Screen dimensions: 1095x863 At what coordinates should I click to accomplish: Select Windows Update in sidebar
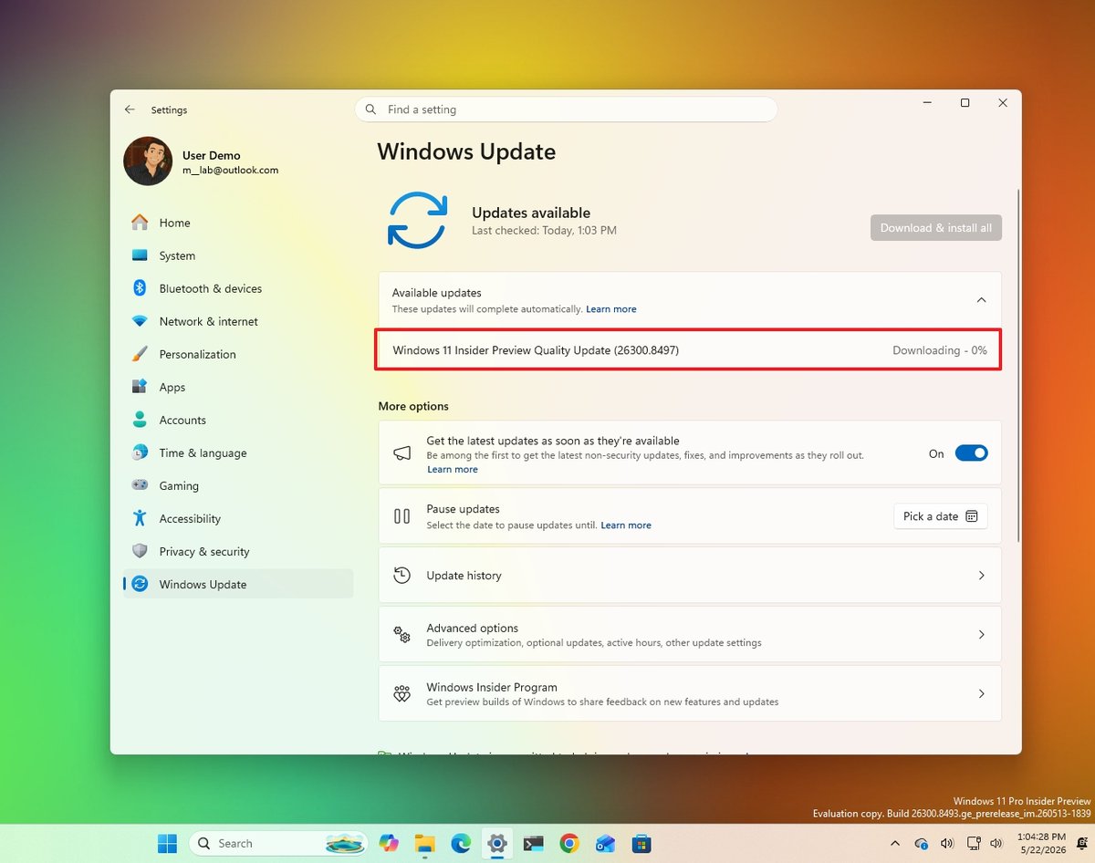[x=237, y=584]
